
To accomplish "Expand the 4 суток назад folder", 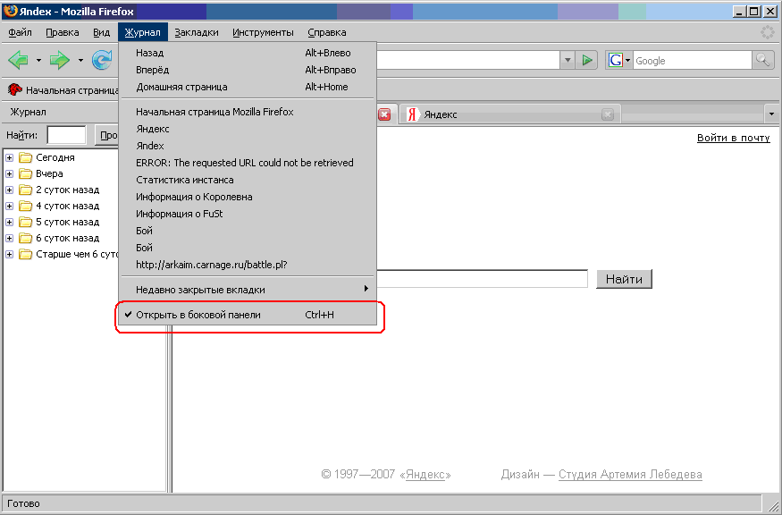I will tap(10, 207).
